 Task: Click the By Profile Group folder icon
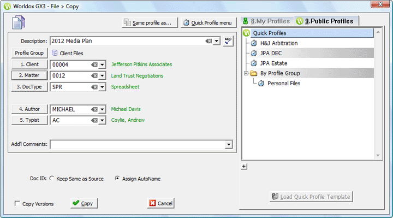(254, 73)
